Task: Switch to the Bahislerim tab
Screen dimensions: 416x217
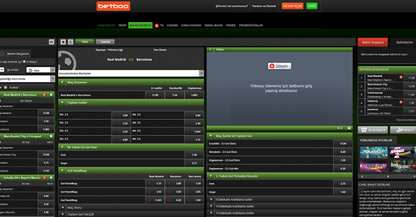Action: [x=405, y=42]
